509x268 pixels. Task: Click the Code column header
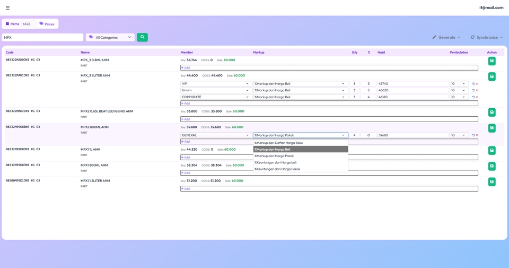tap(10, 53)
